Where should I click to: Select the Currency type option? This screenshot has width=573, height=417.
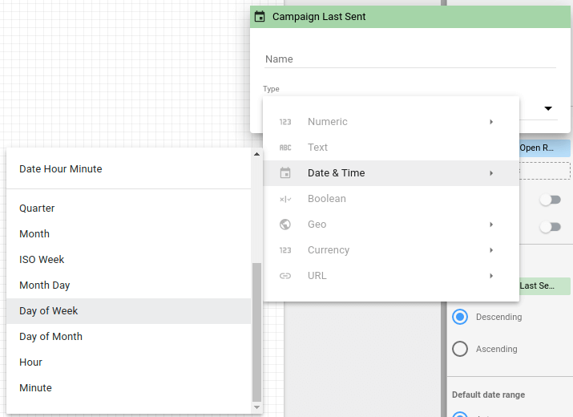coord(391,250)
